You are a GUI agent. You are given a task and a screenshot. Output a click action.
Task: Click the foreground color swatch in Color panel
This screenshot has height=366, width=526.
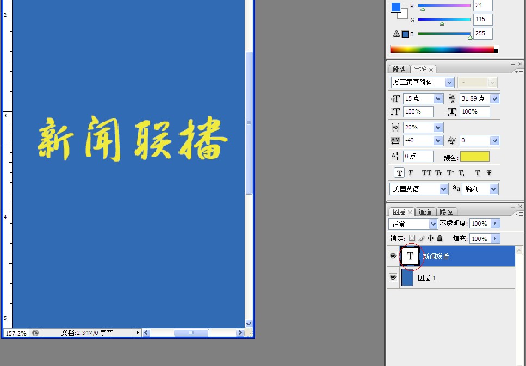(x=396, y=7)
